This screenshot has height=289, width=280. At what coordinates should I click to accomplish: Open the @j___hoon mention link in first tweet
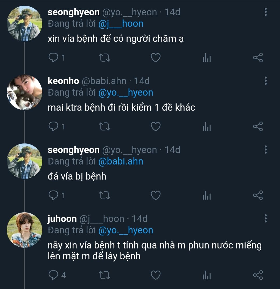pos(121,24)
